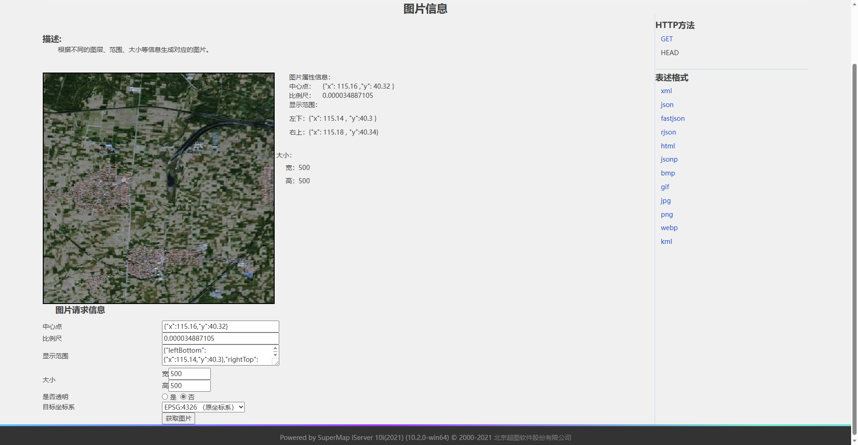This screenshot has height=445, width=858.
Task: Click the HEAD HTTP method text
Action: tap(670, 53)
